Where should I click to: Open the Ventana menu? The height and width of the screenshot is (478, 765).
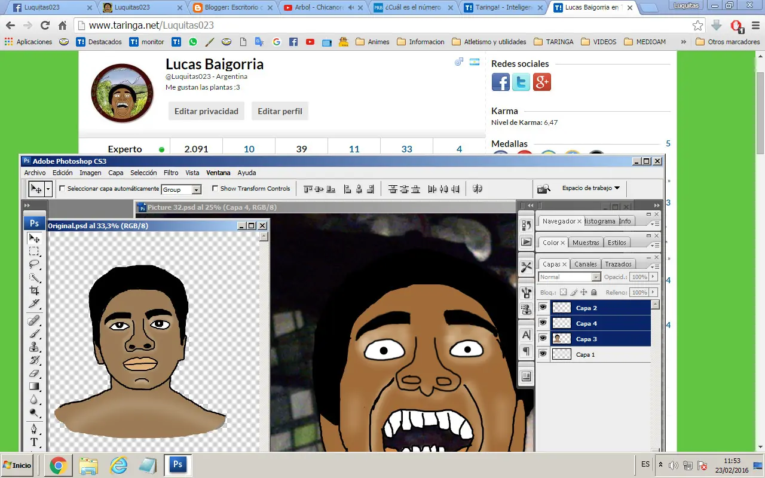point(218,173)
